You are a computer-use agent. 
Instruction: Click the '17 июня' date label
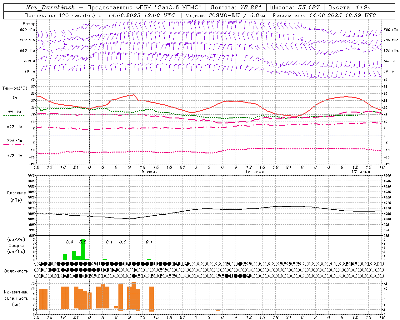point(361,172)
